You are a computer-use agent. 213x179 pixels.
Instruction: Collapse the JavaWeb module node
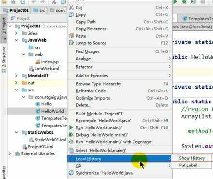coord(17,40)
